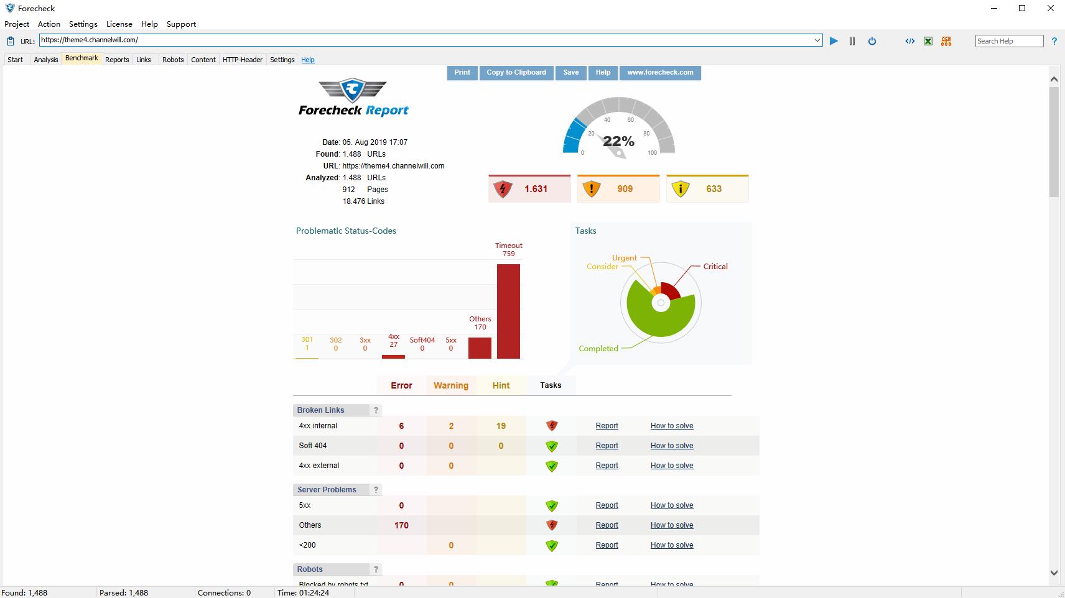Open Report link for 4xx internal
The height and width of the screenshot is (598, 1065).
point(607,426)
